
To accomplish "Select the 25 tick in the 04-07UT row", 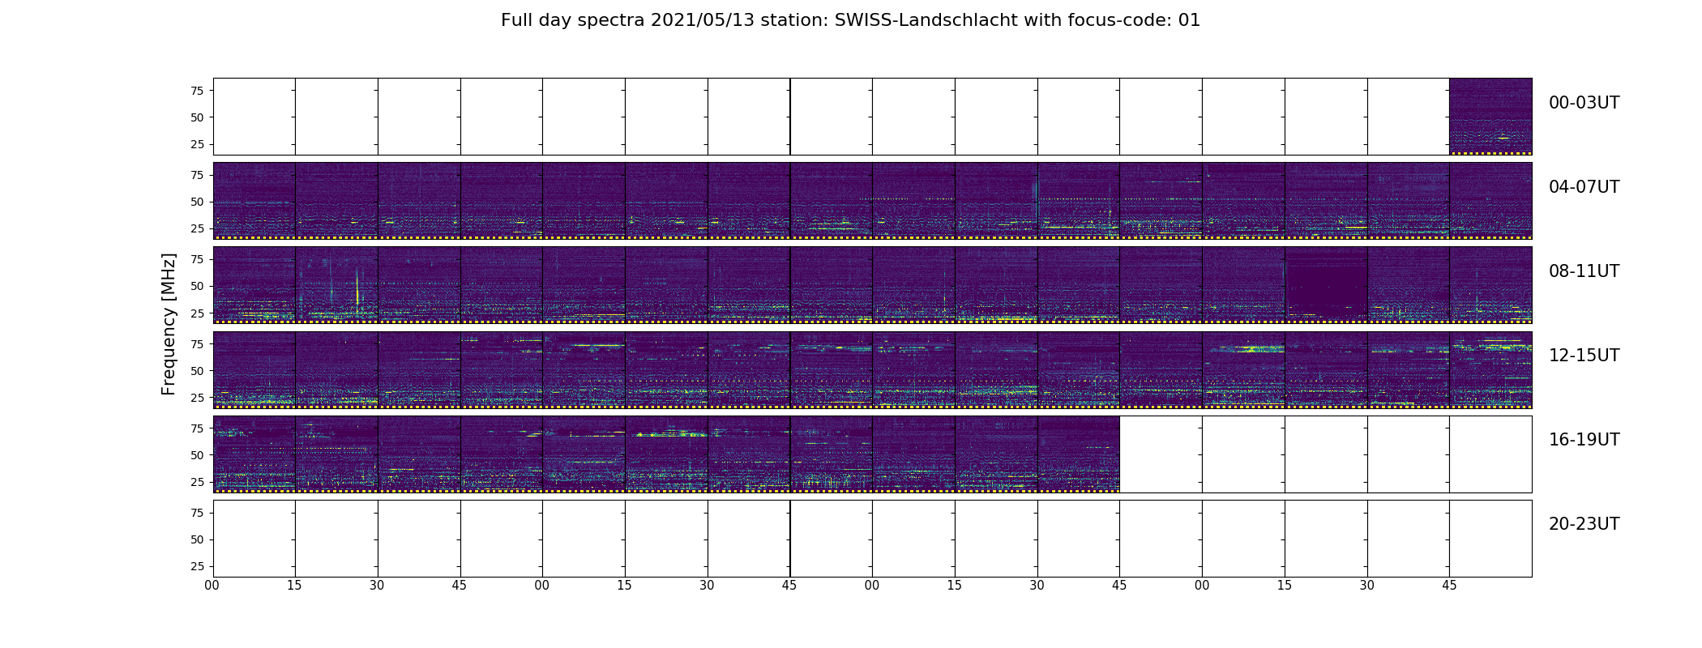I will click(196, 228).
